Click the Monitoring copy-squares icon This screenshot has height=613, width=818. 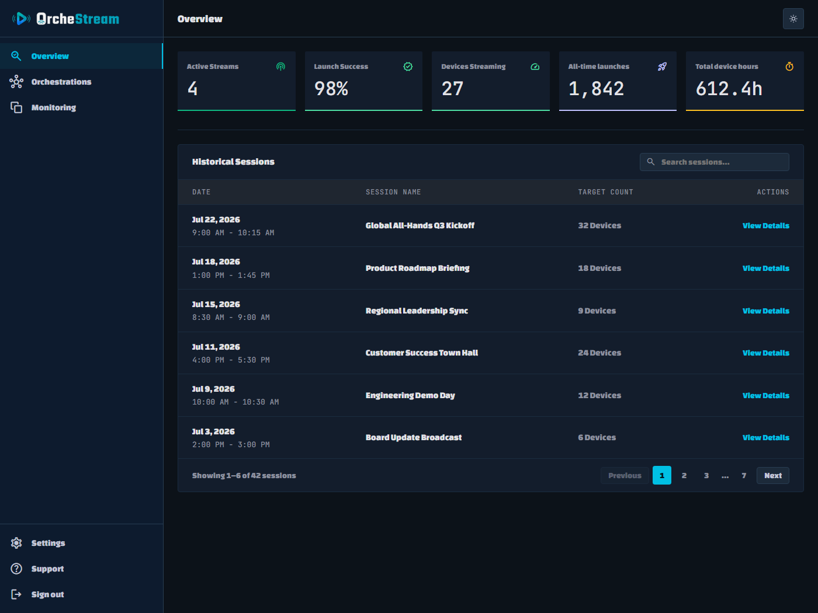tap(16, 107)
